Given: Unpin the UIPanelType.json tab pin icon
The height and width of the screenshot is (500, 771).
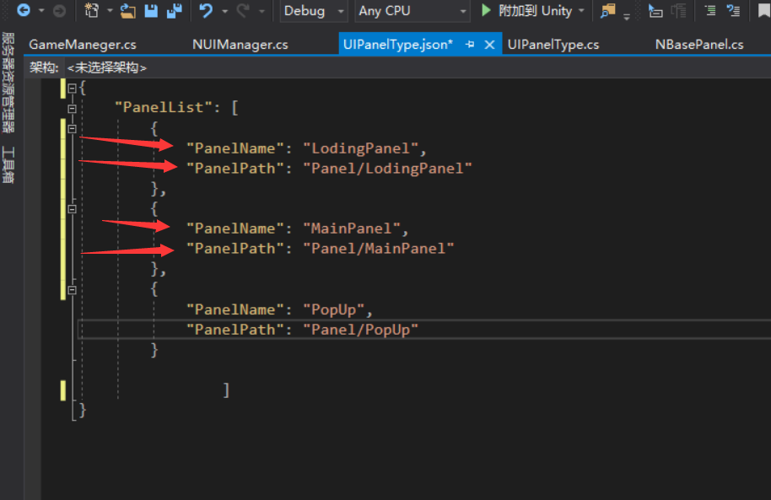Looking at the screenshot, I should pos(469,44).
